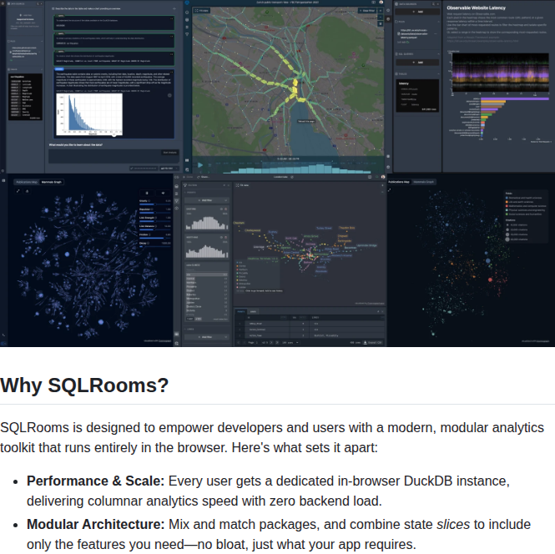Adjust the Friction slider
555x554 pixels.
[x=155, y=238]
